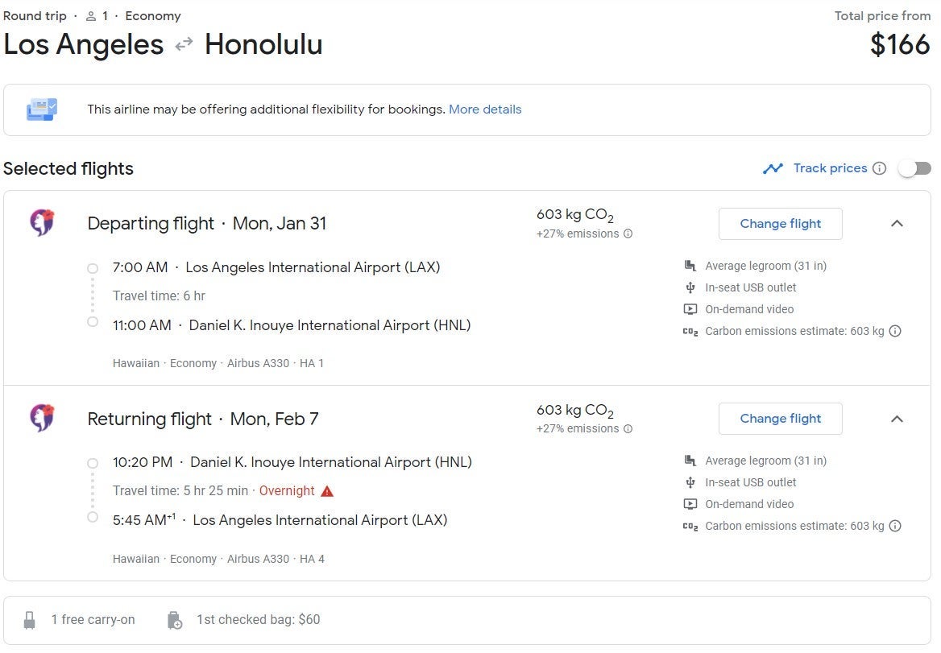Change the returning flight on Feb 7
This screenshot has height=653, width=941.
(x=780, y=419)
